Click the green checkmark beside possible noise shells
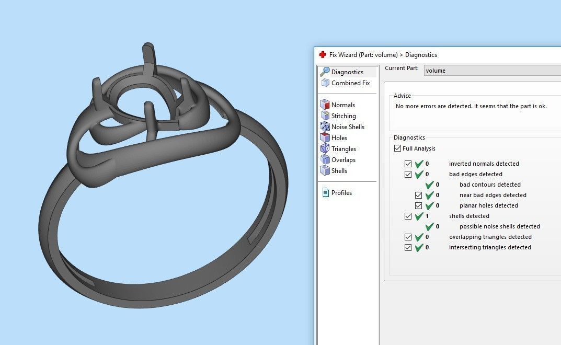The image size is (561, 345). 429,226
